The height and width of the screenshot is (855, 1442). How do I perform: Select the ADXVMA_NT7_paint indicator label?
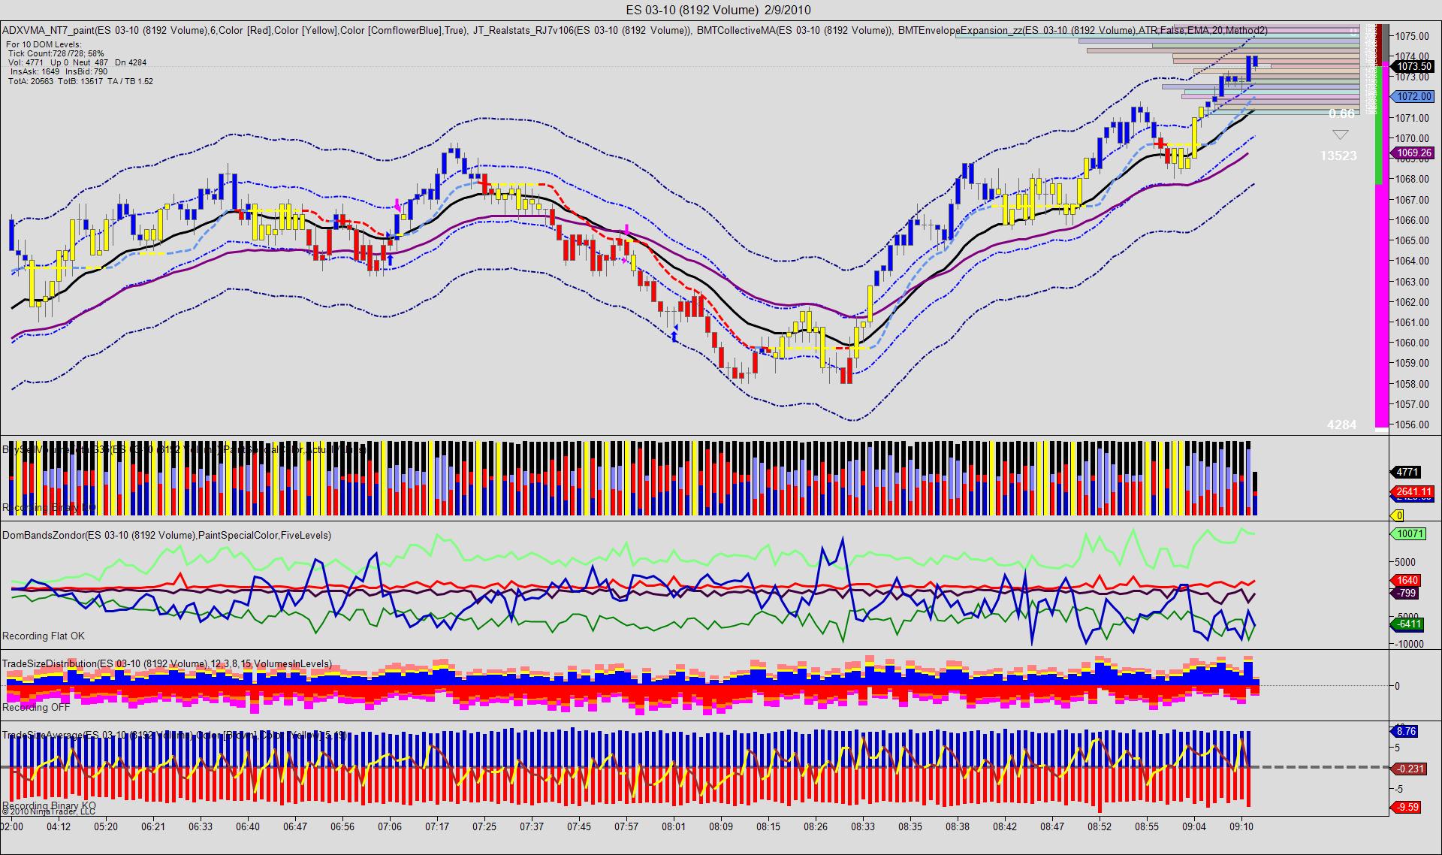click(x=234, y=31)
